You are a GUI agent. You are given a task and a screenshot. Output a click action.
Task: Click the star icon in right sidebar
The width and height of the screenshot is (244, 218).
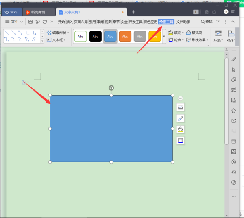[x=233, y=111]
